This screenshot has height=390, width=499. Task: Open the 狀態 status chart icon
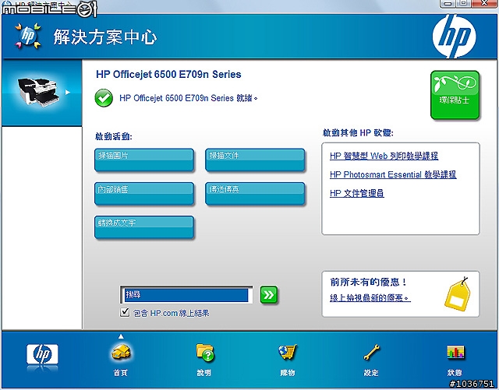455,353
